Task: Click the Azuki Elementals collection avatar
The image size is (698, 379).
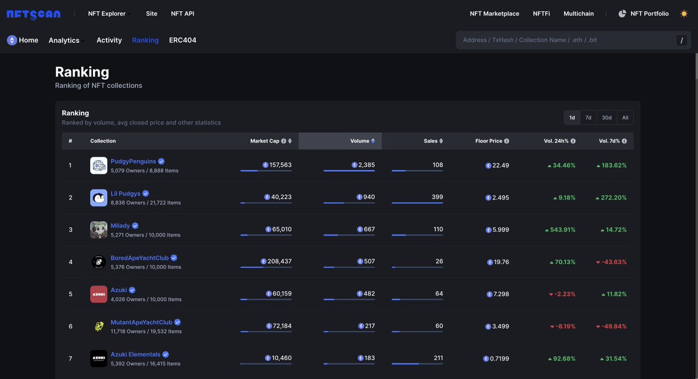Action: (99, 359)
